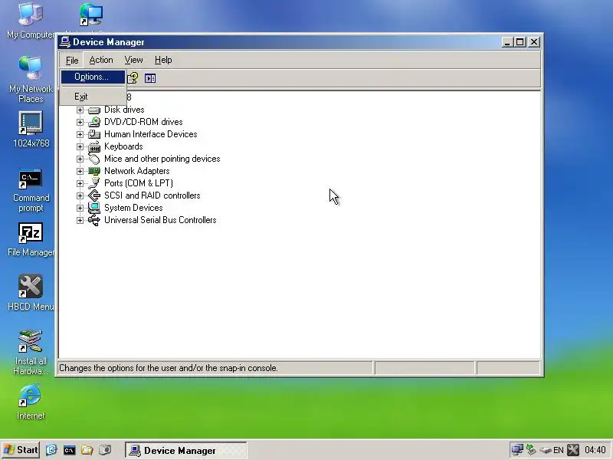Close the open File menu in the menu bar
Image resolution: width=613 pixels, height=460 pixels.
(72, 61)
